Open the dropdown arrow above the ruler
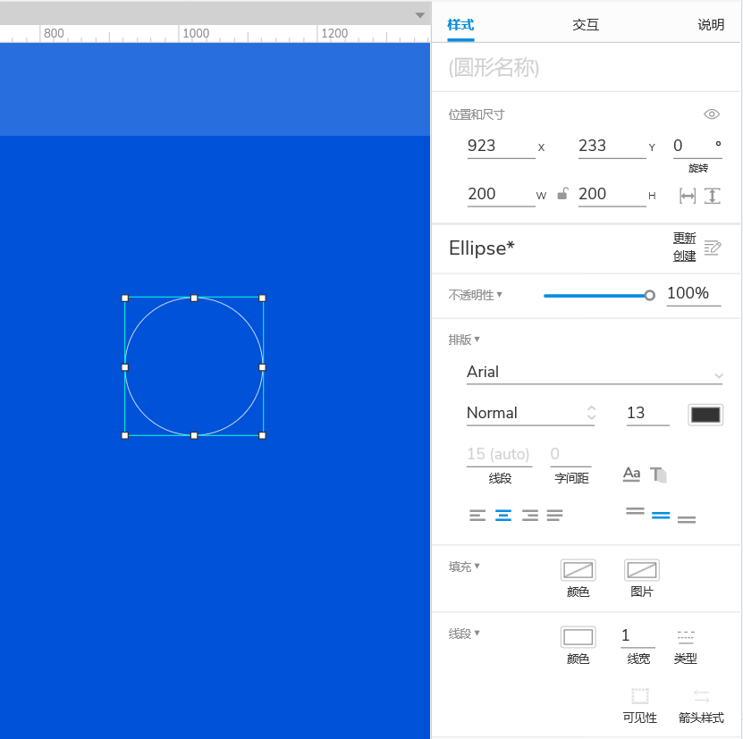The width and height of the screenshot is (743, 739). [x=420, y=15]
